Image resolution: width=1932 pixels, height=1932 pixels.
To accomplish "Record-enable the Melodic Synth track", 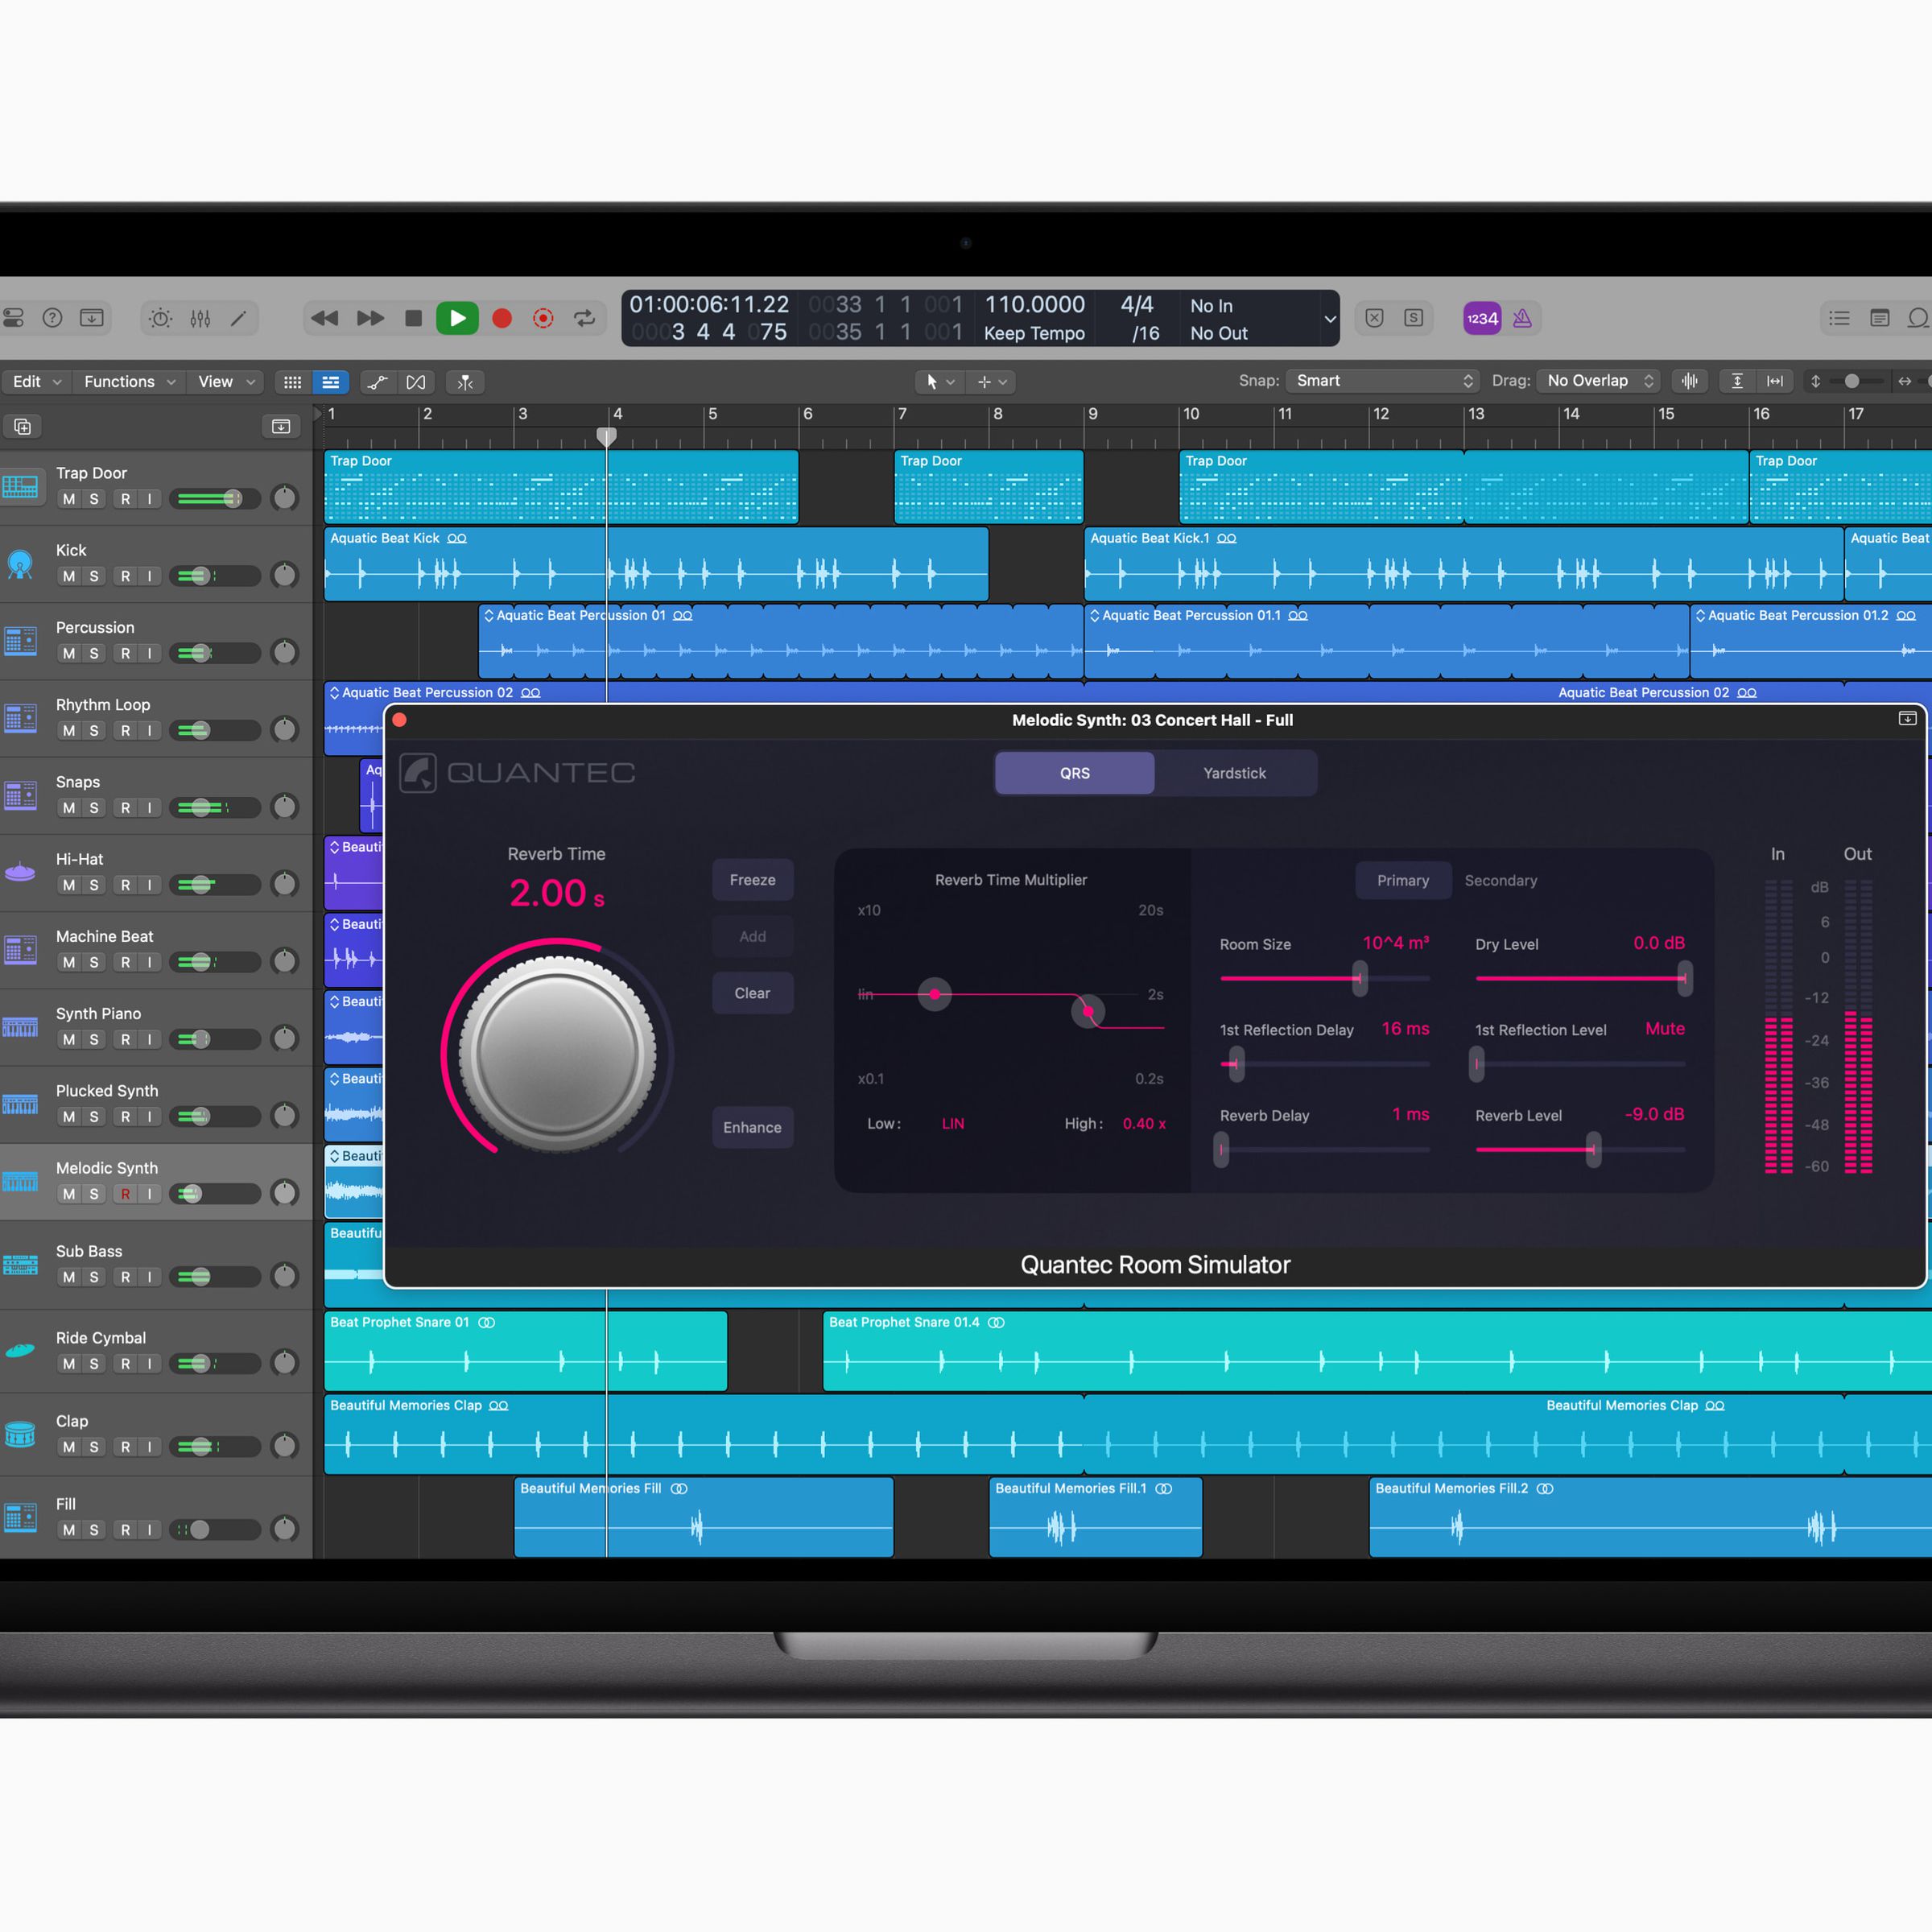I will coord(125,1194).
